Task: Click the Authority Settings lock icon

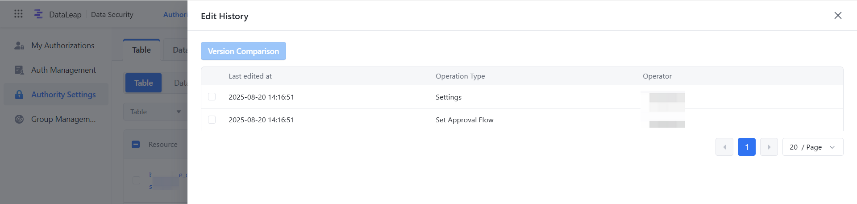Action: tap(19, 95)
